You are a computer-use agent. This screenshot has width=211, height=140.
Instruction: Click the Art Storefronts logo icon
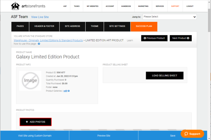point(15,6)
